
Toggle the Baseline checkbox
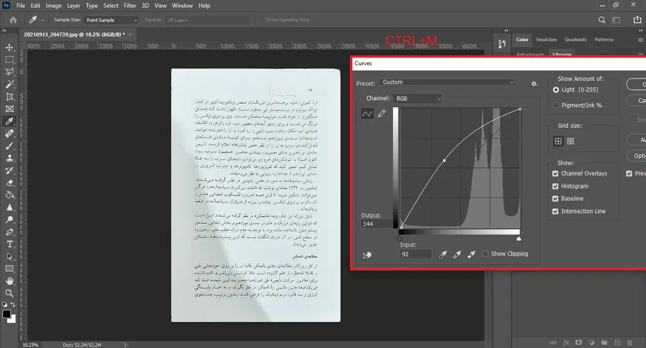coord(556,198)
